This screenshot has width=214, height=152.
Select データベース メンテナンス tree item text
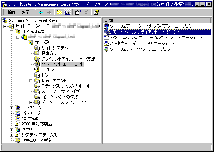pyautogui.click(x=64, y=102)
